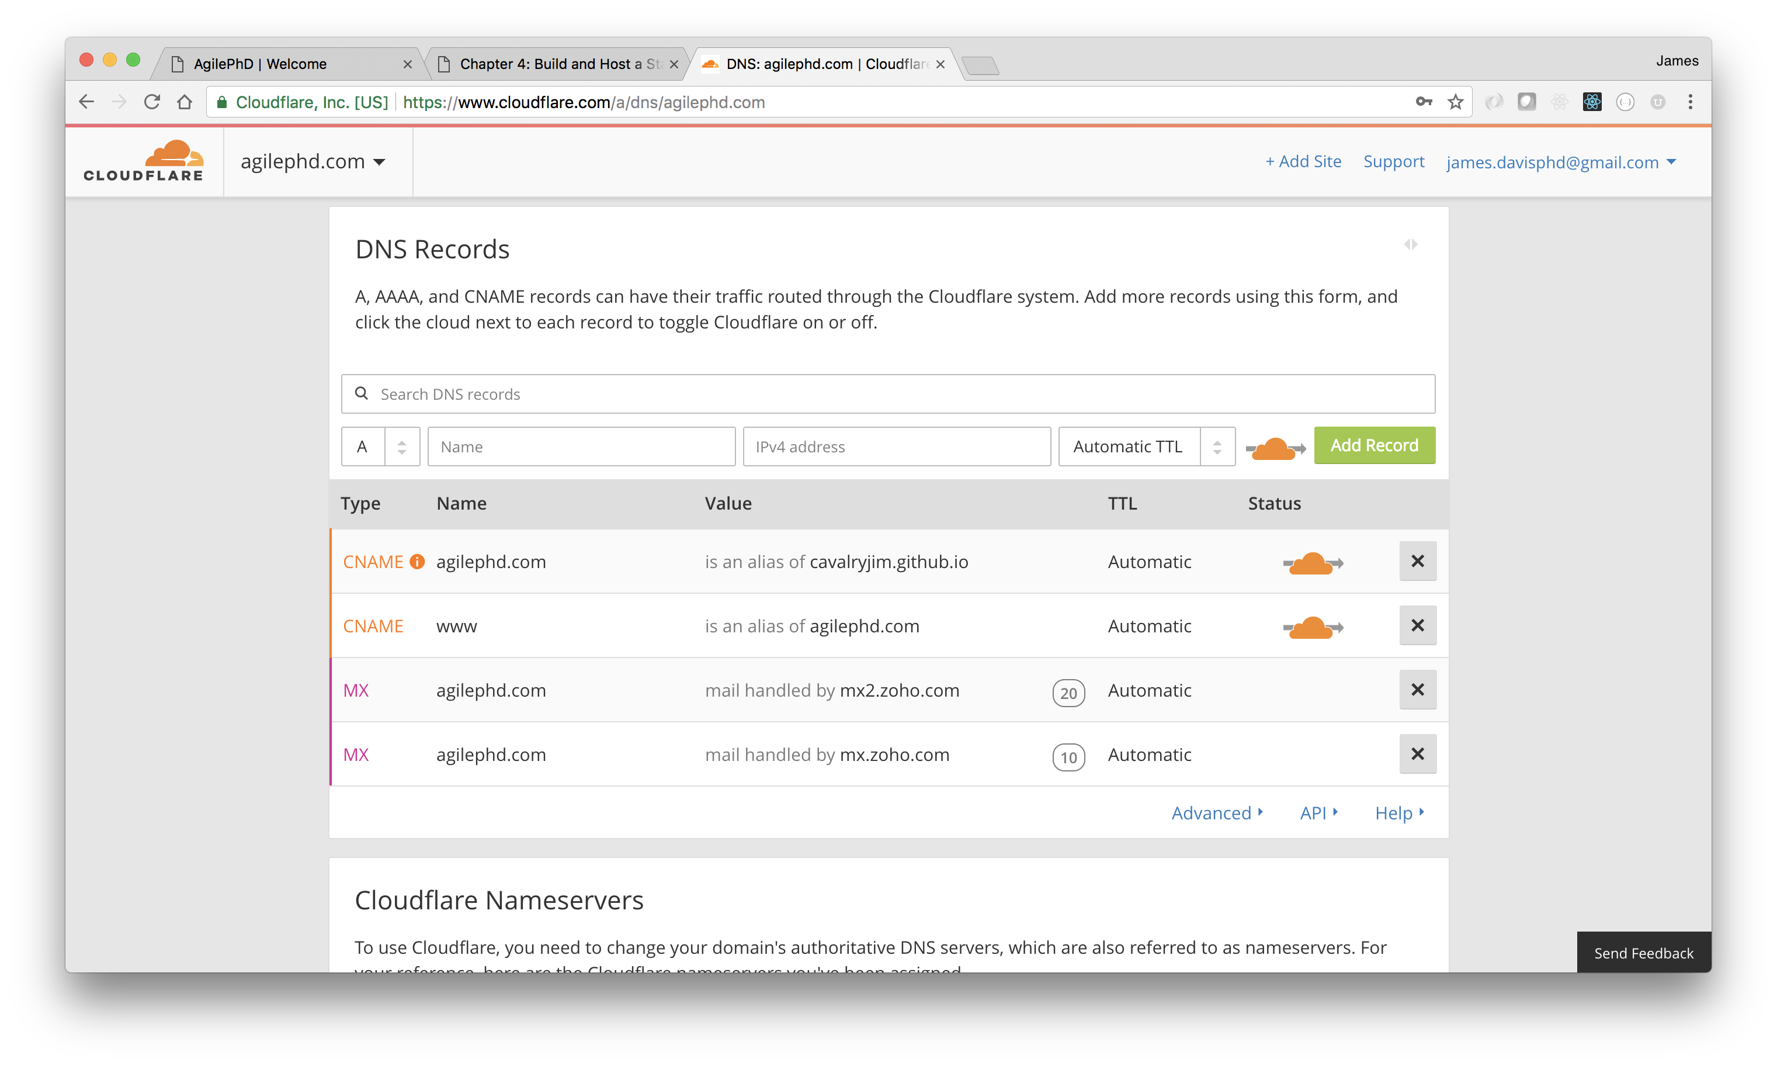This screenshot has height=1066, width=1777.
Task: Click the first CNAME type label
Action: click(x=373, y=562)
